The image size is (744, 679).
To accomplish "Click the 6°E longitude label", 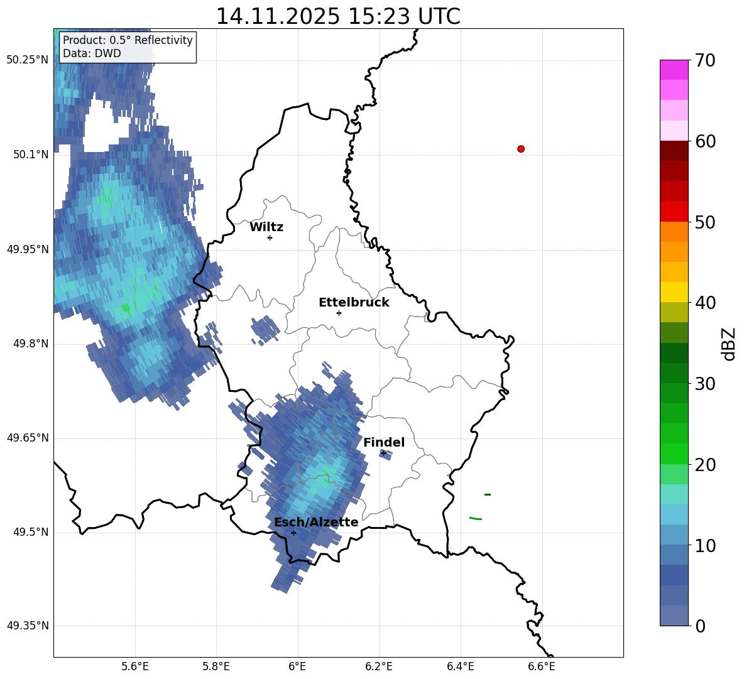I will coord(297,666).
